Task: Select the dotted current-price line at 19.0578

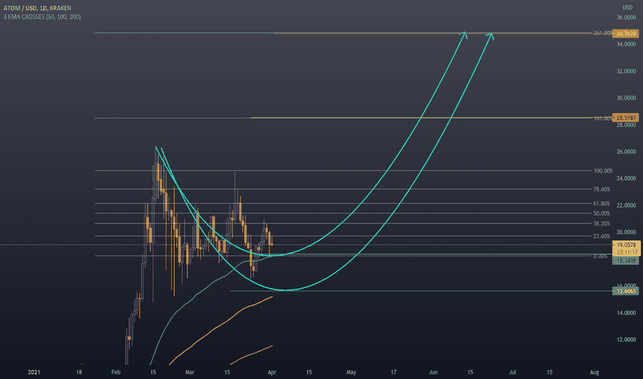Action: pyautogui.click(x=306, y=245)
